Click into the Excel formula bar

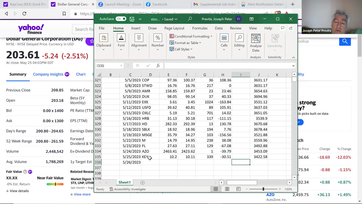pos(227,66)
